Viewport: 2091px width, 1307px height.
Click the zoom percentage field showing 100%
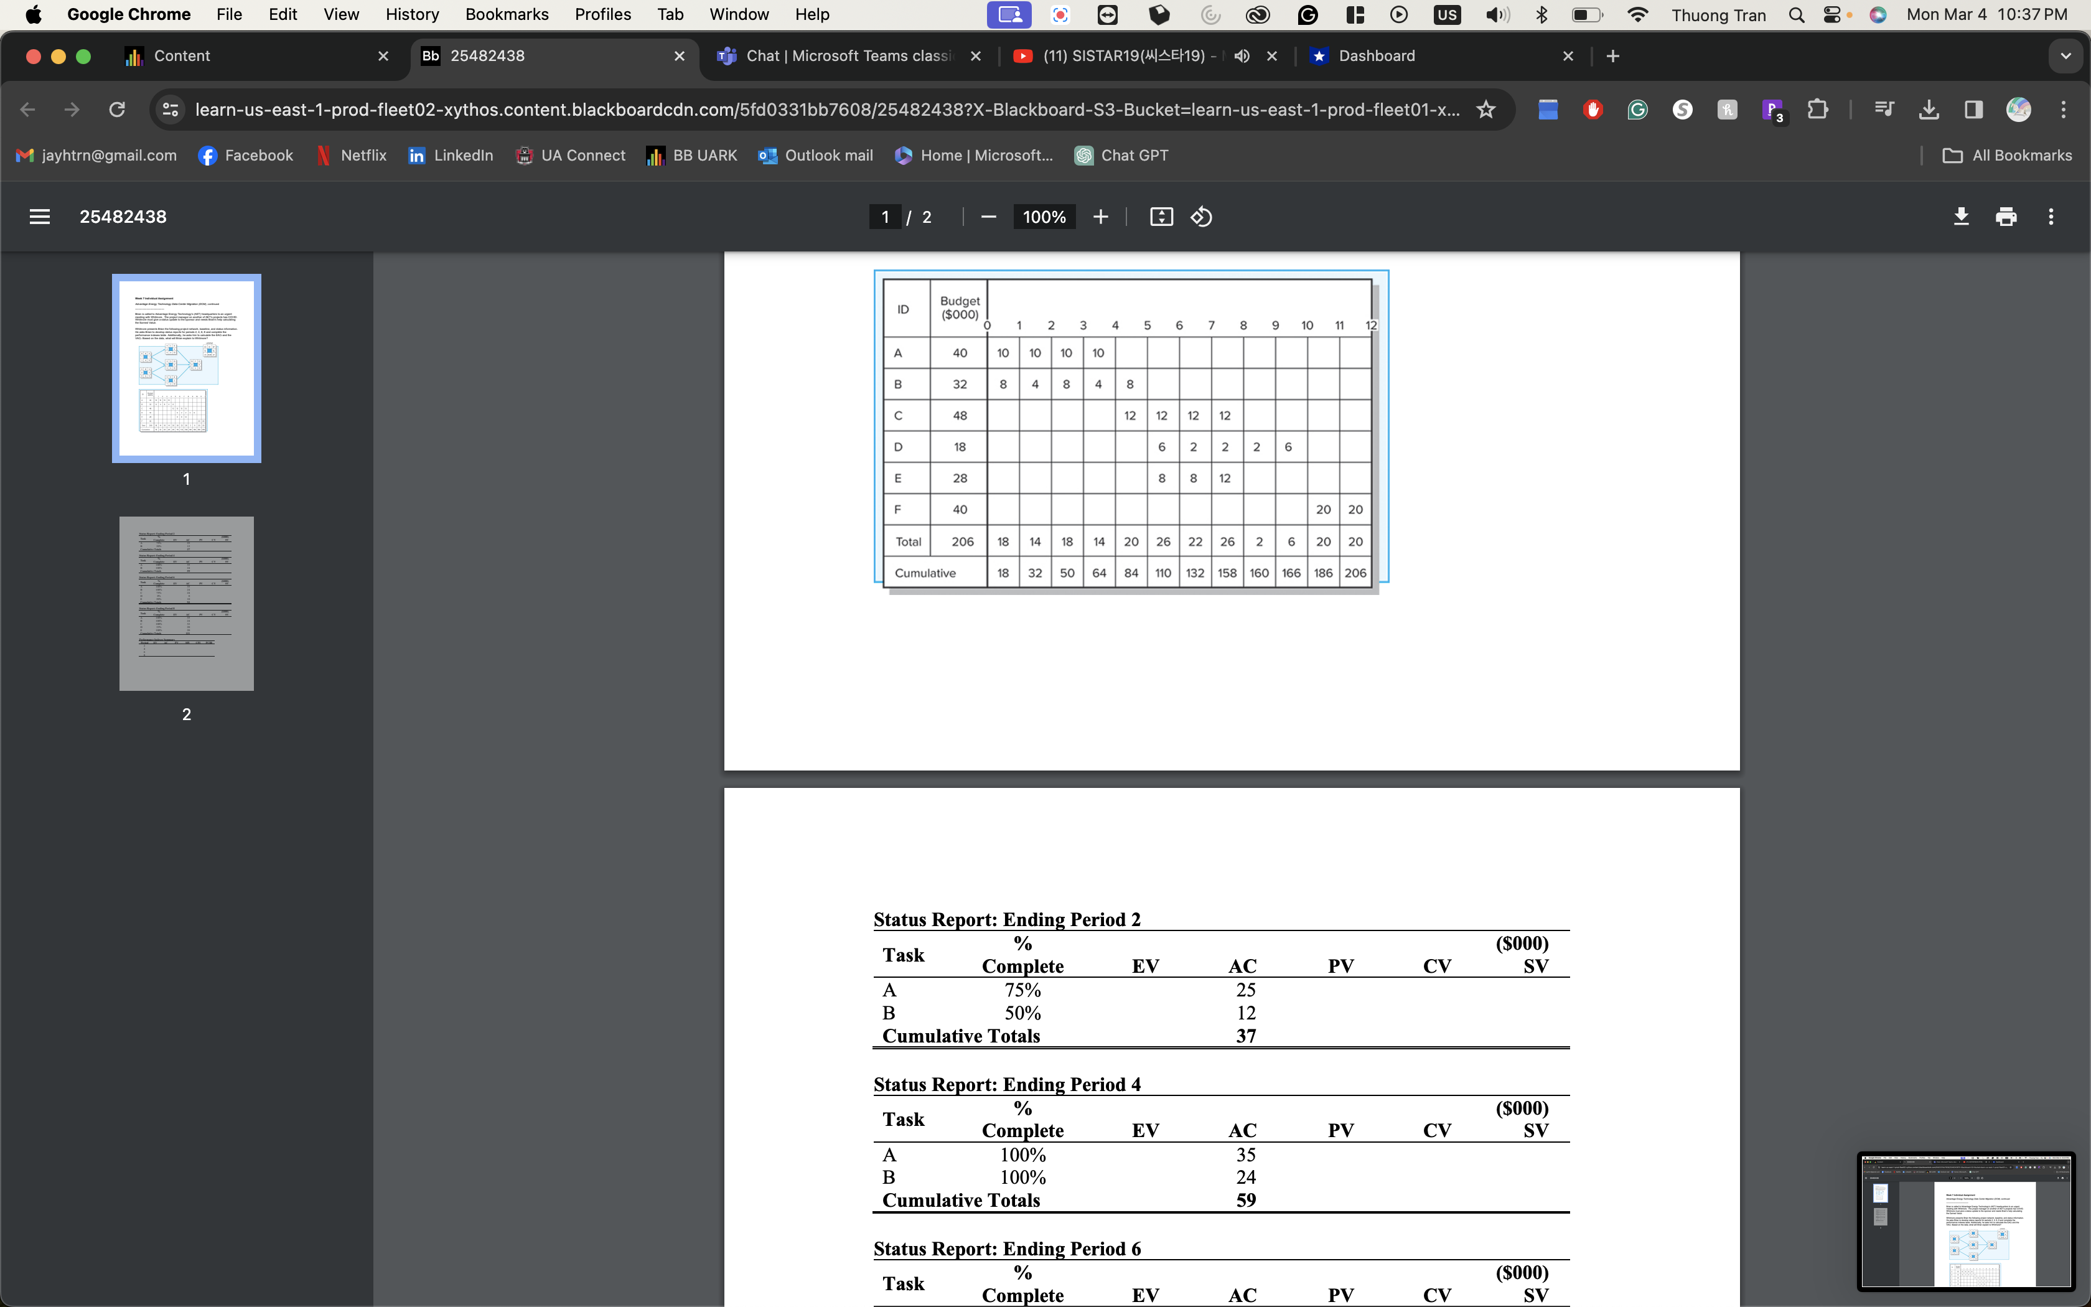tap(1044, 217)
